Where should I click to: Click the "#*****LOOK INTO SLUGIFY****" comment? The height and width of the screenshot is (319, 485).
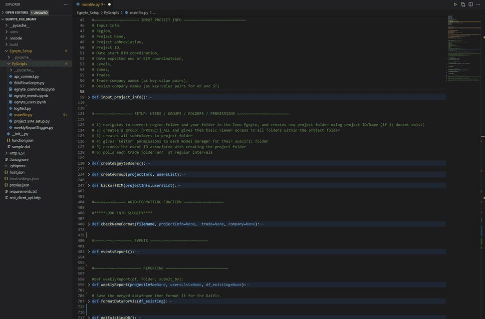(122, 213)
